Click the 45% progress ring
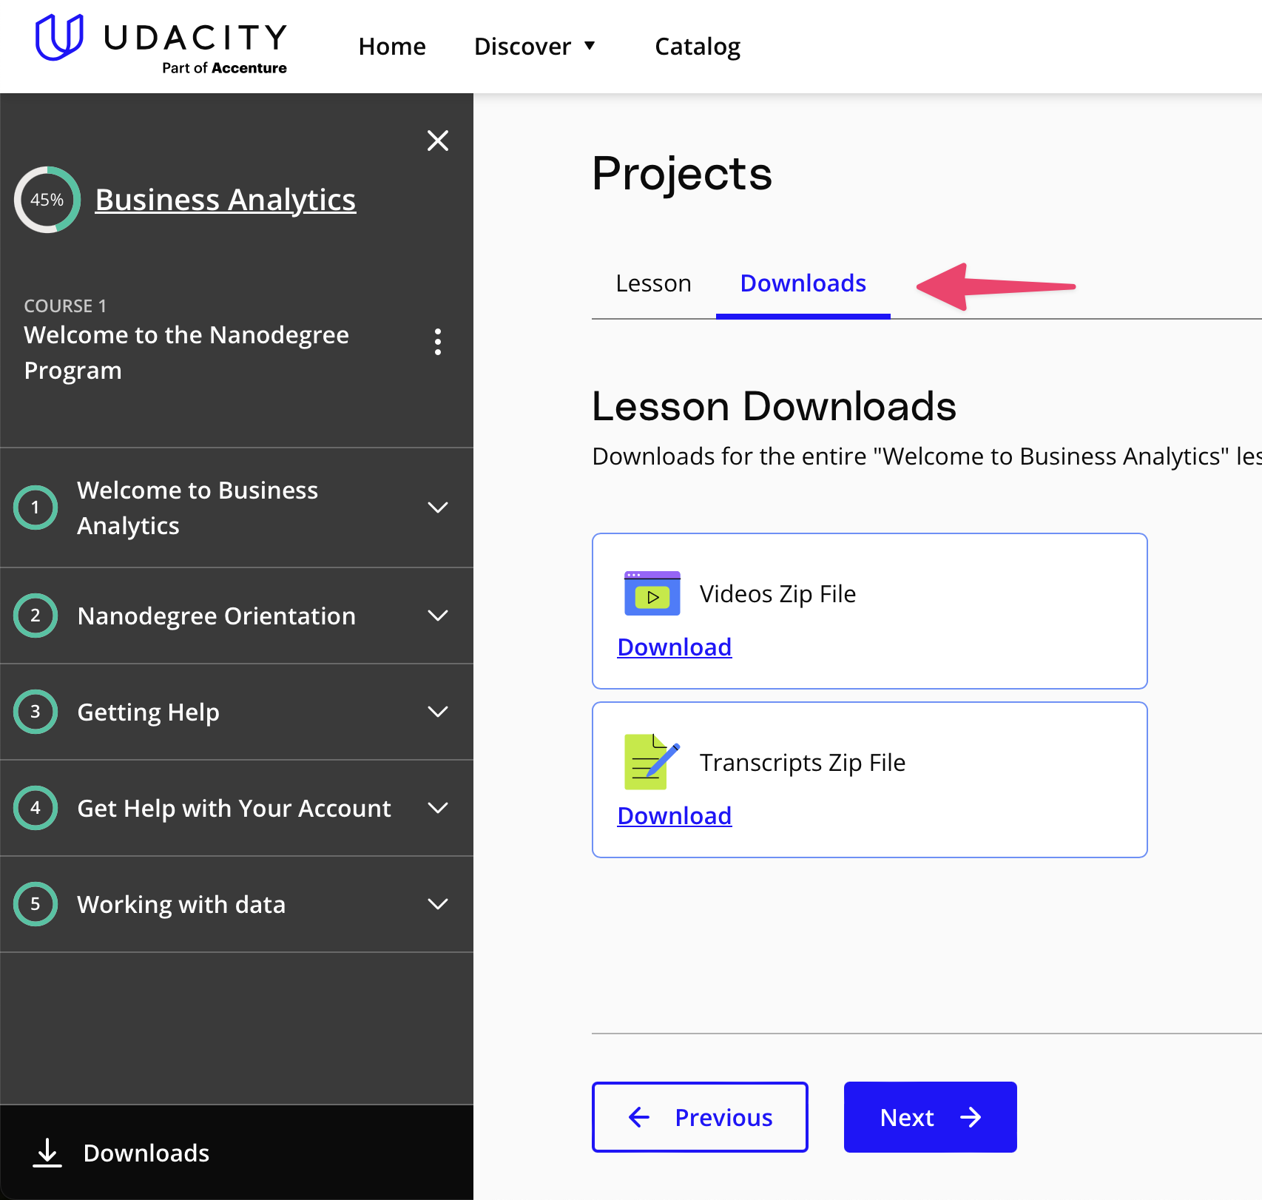 tap(47, 199)
